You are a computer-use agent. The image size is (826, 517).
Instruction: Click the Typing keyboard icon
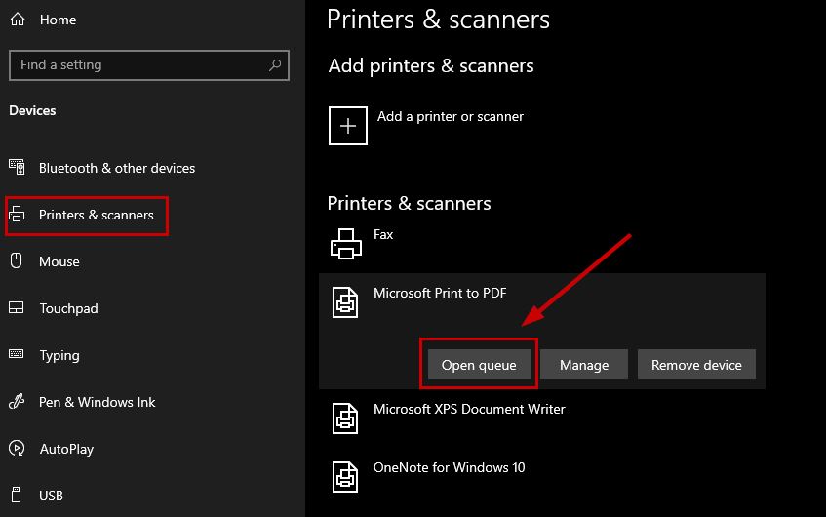click(17, 355)
